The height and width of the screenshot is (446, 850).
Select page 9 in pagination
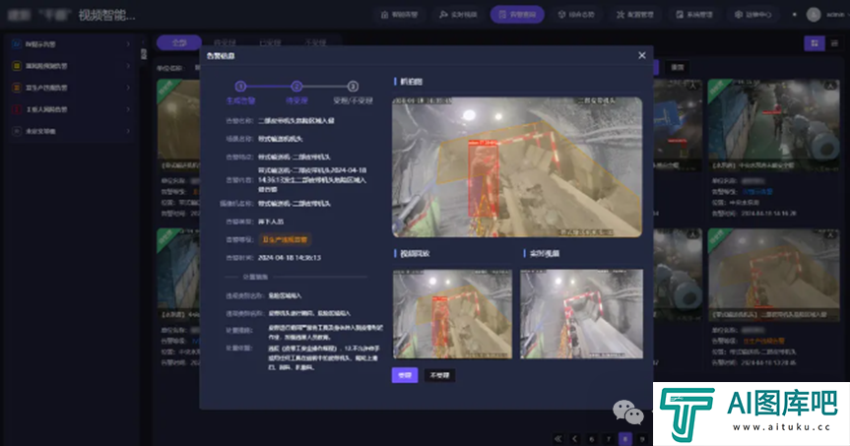(642, 438)
